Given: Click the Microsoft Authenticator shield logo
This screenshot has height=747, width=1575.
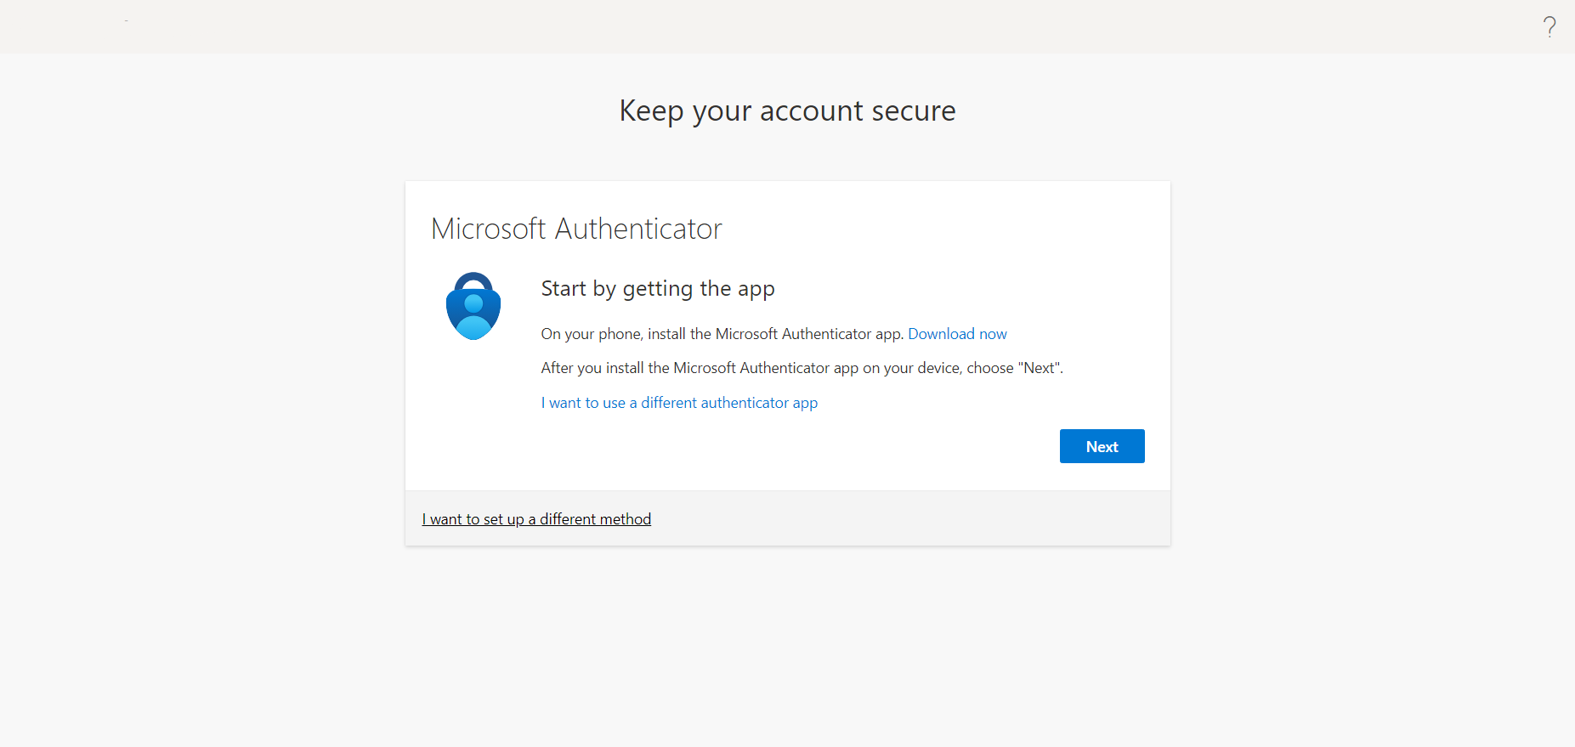Looking at the screenshot, I should coord(473,306).
